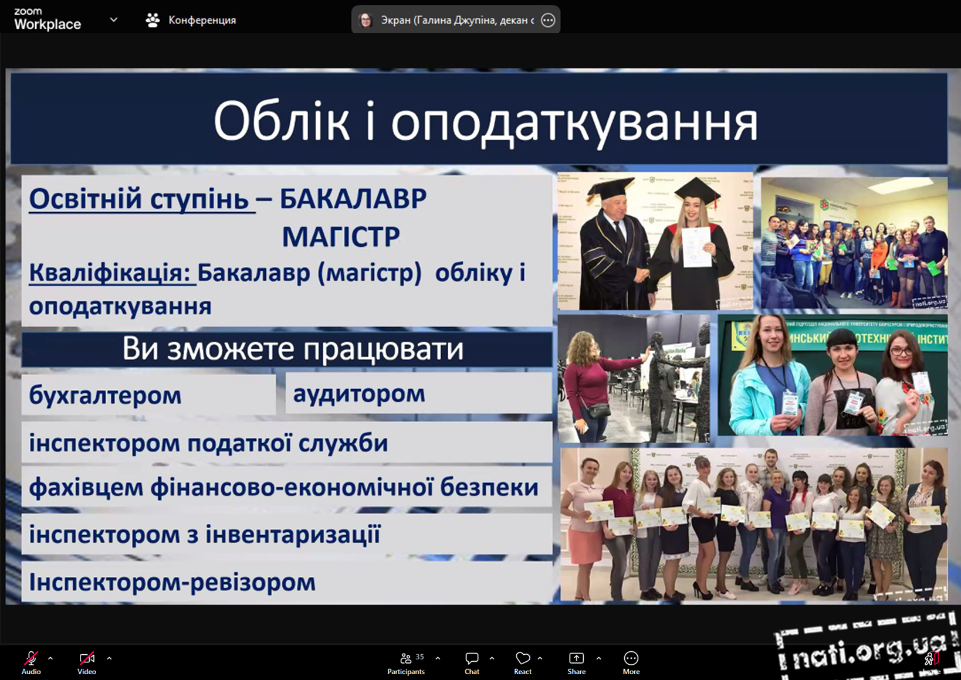Click the graduation ceremony photo in slide
This screenshot has height=680, width=961.
tap(655, 241)
